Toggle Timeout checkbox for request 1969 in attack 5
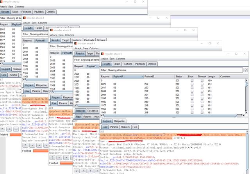 (x=202, y=109)
